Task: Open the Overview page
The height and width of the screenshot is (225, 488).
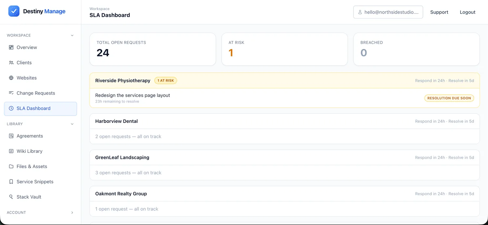Action: pyautogui.click(x=41, y=47)
